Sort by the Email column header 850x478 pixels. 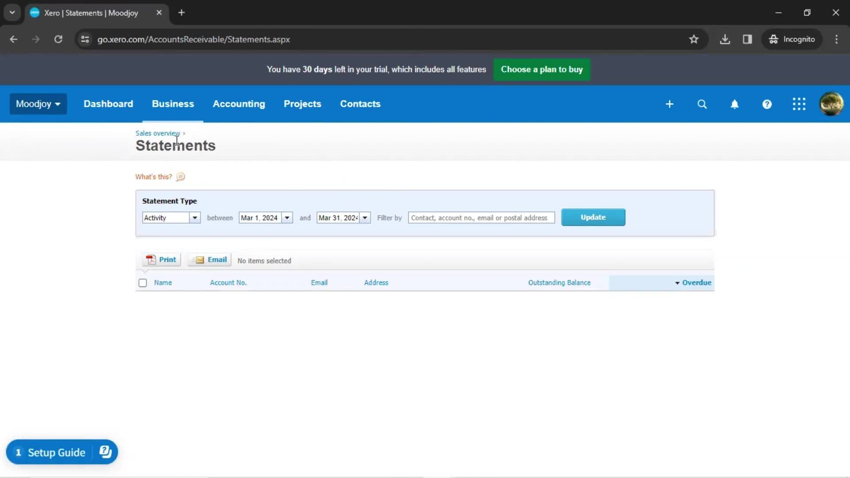coord(319,283)
